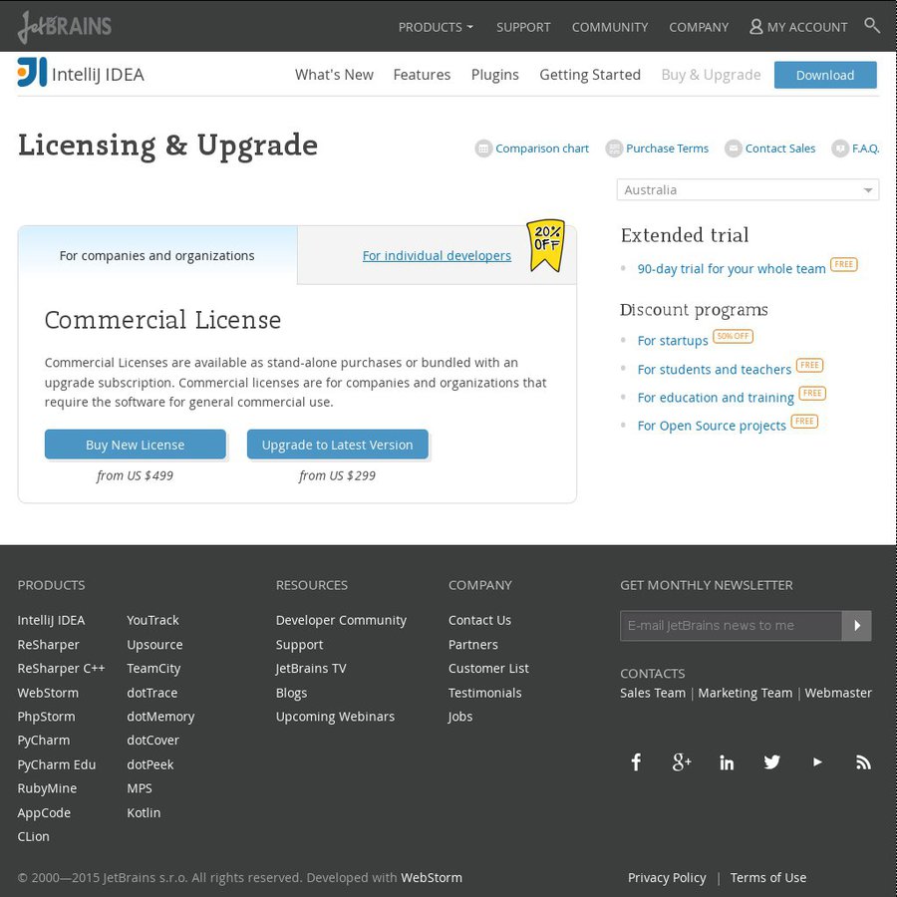Open the Contact Sales link
897x897 pixels.
point(780,149)
